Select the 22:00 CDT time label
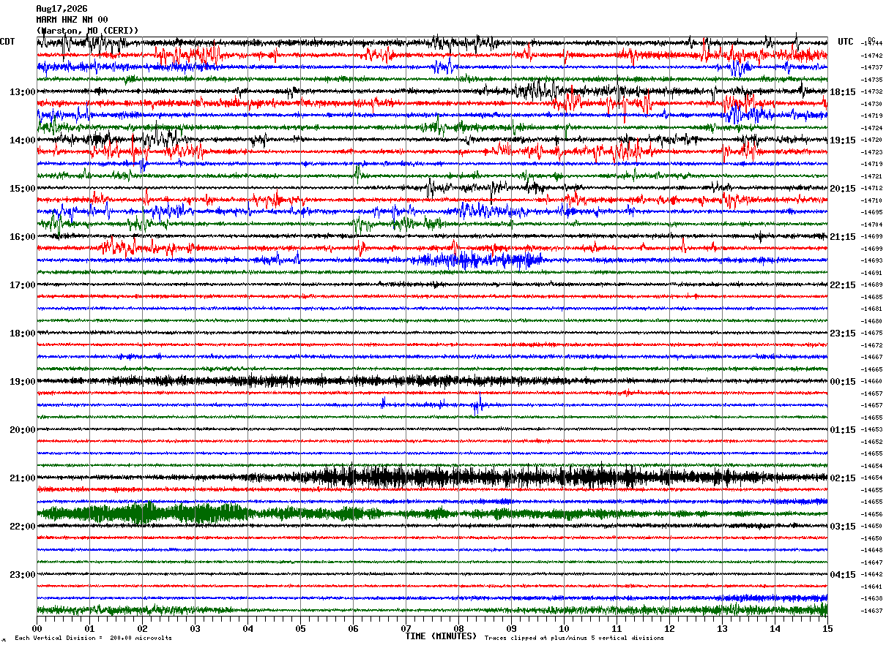Image resolution: width=886 pixels, height=648 pixels. click(x=23, y=527)
